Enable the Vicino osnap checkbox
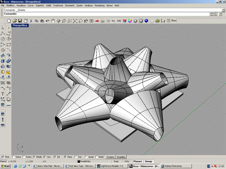Image resolution: width=226 pixels, height=169 pixels. pyautogui.click(x=13, y=157)
